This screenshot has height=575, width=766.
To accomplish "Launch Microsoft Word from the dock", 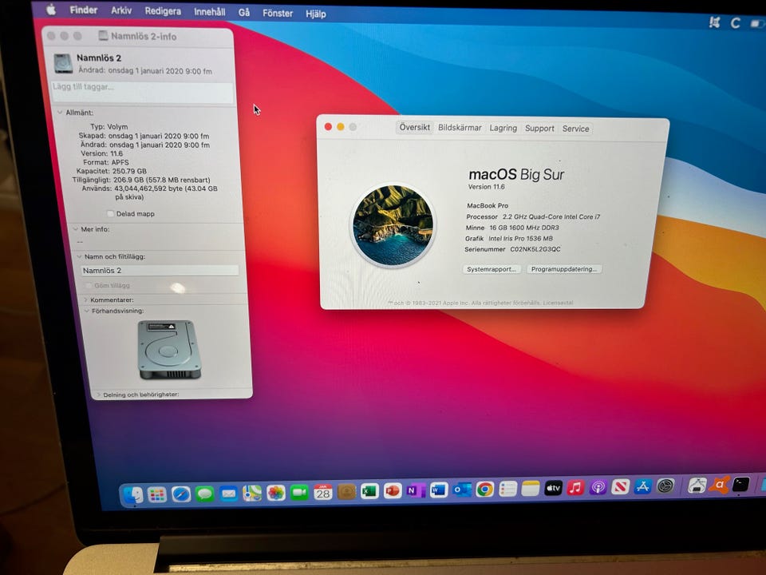I will [439, 490].
